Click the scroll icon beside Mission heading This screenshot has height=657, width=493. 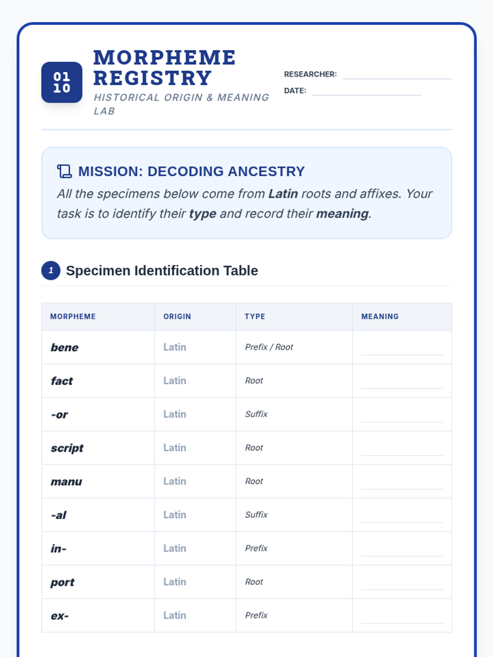(x=64, y=171)
